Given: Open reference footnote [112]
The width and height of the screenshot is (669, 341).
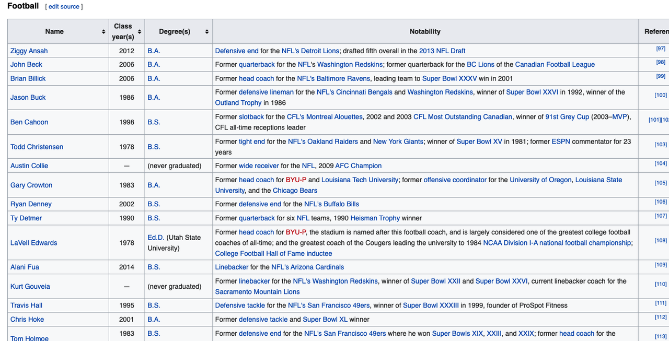Looking at the screenshot, I should [661, 317].
